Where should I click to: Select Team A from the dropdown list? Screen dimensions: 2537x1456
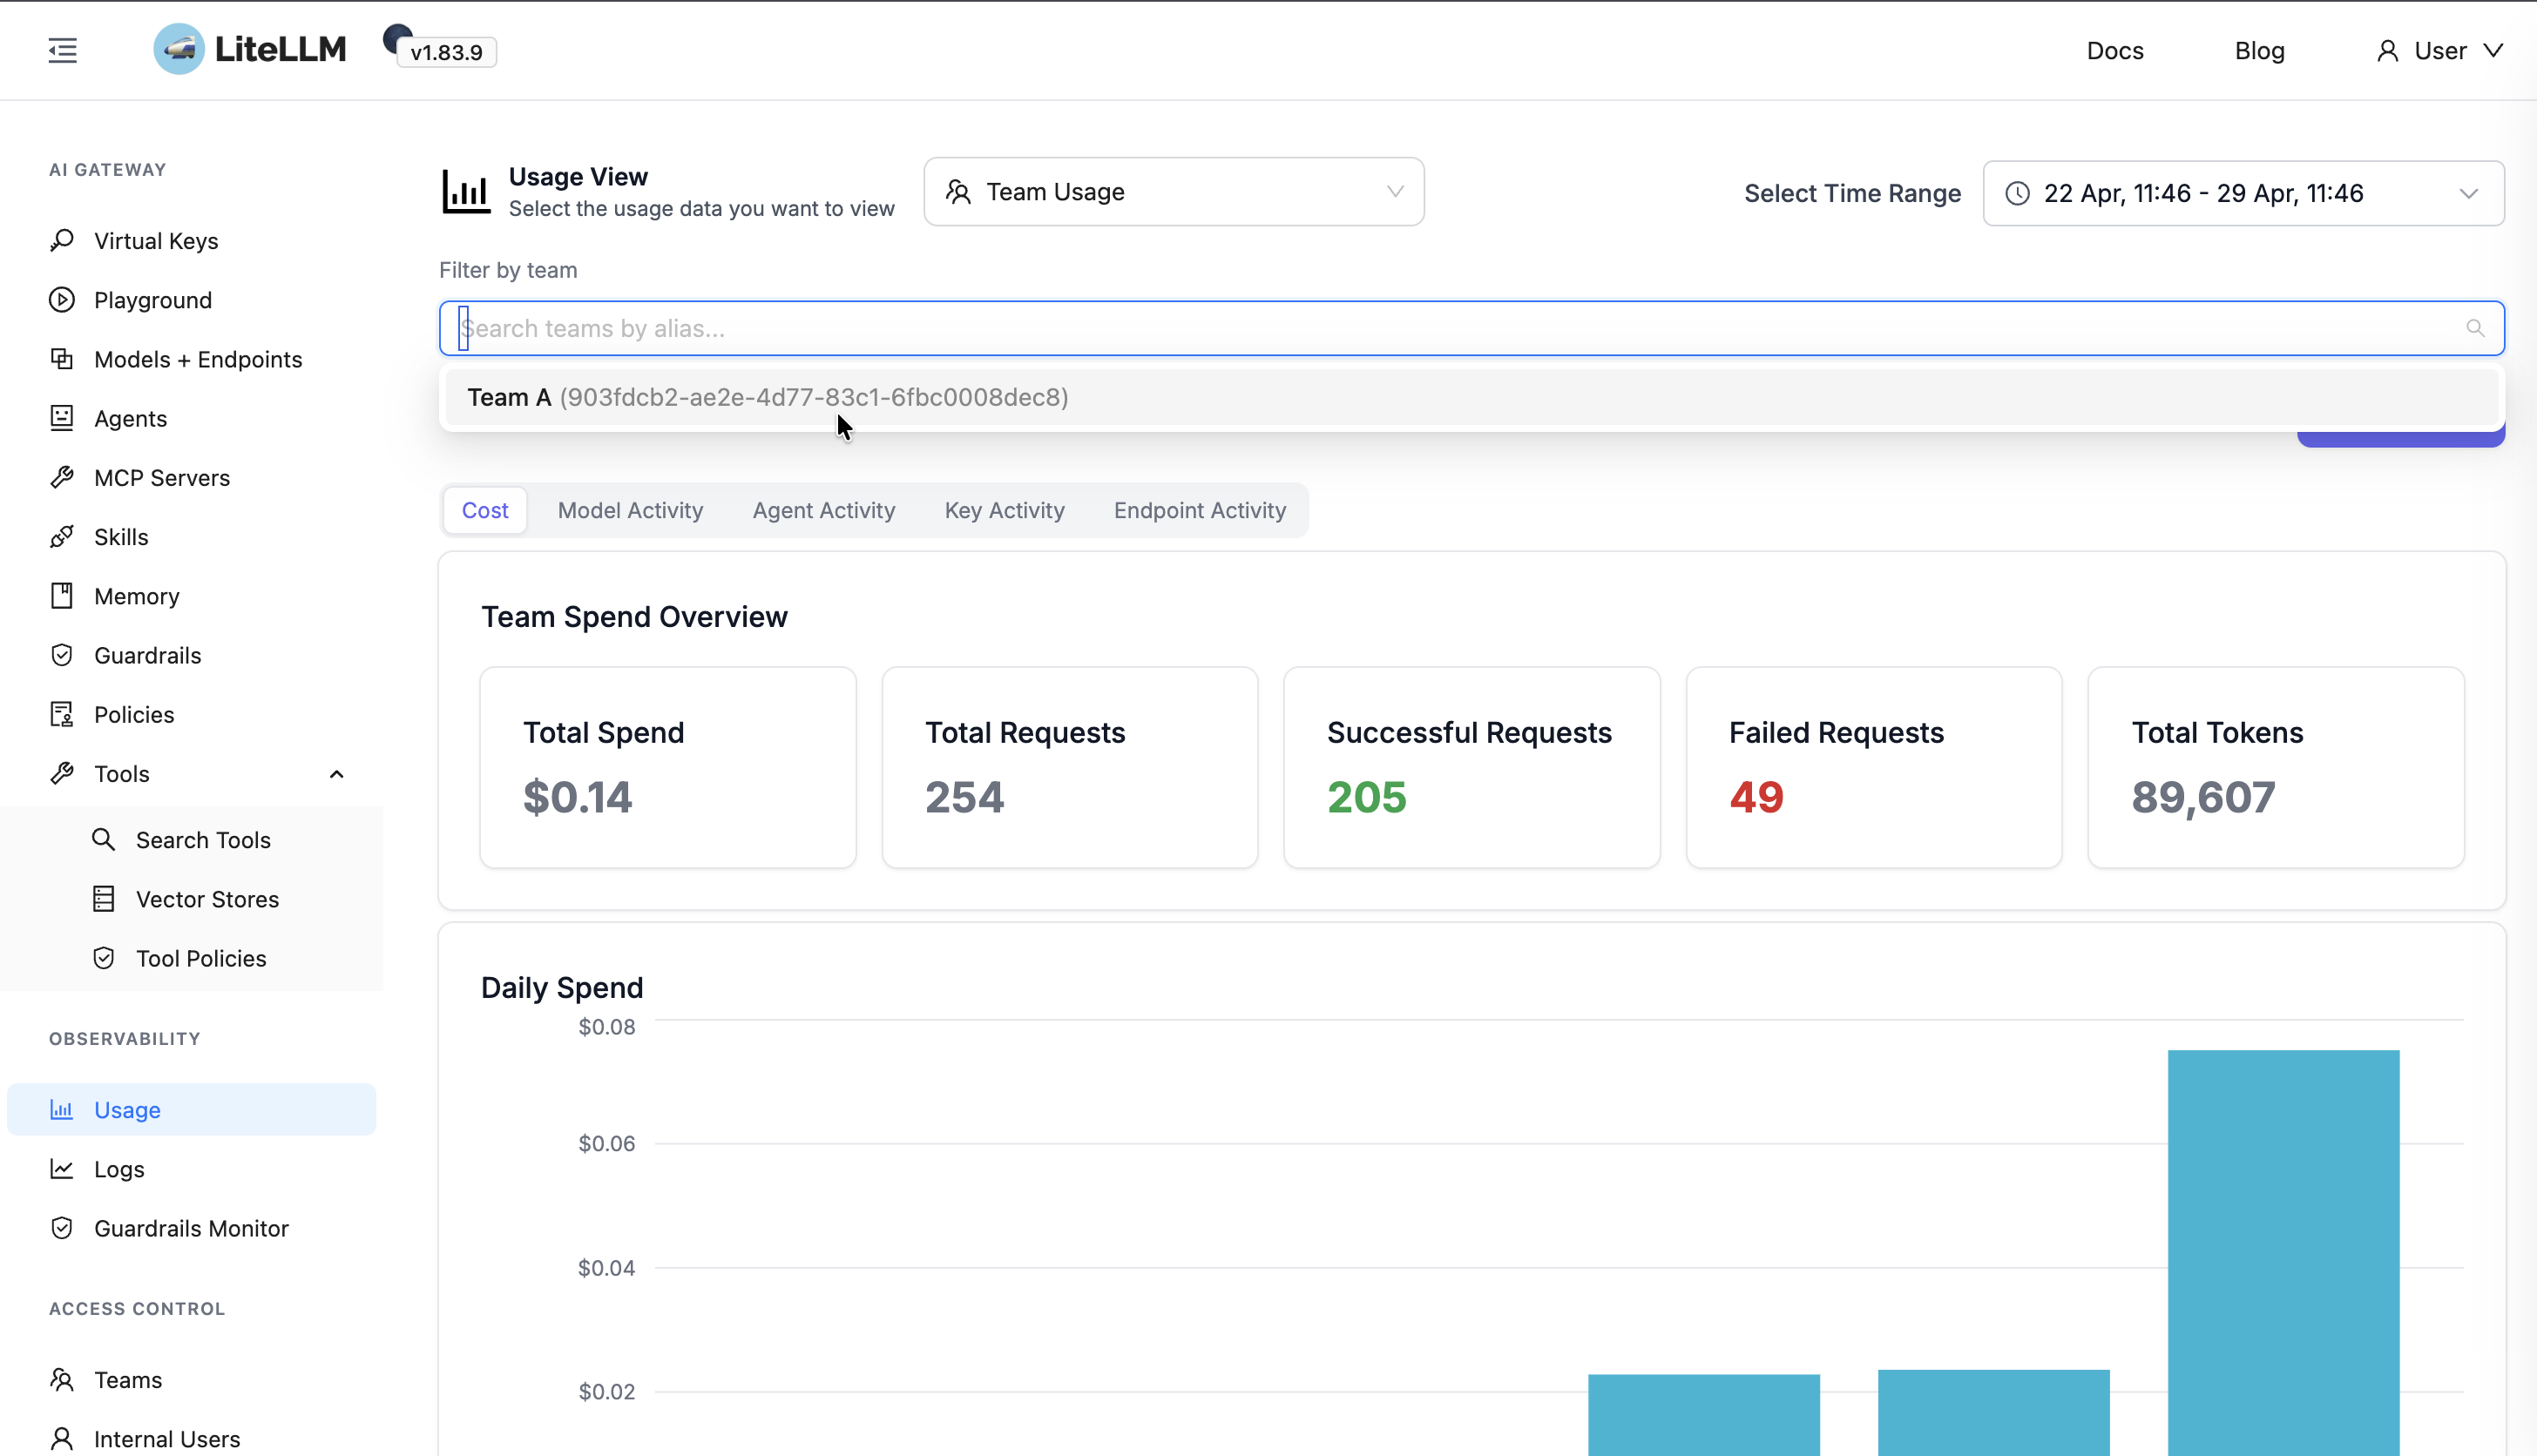click(767, 397)
